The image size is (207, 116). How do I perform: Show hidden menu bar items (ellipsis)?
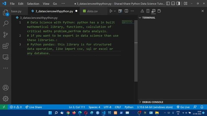[x=63, y=4]
